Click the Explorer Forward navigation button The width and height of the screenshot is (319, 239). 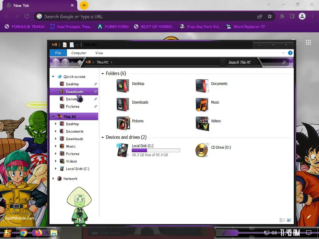65,62
